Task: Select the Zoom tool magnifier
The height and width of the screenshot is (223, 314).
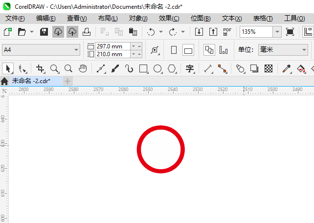Action: pyautogui.click(x=54, y=68)
